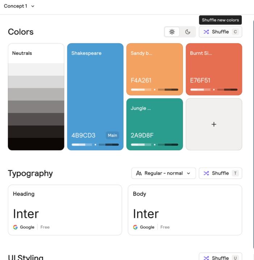Select the Shakespeare blue color card

point(95,94)
